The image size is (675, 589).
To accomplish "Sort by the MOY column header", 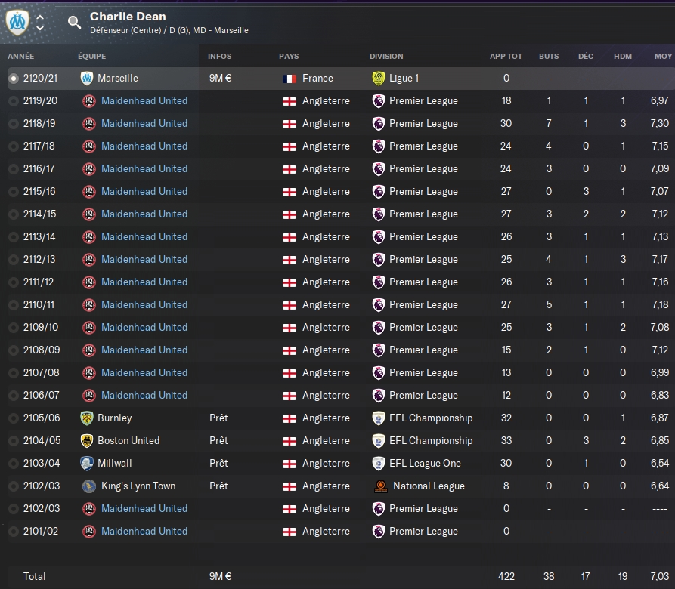I will pos(663,56).
